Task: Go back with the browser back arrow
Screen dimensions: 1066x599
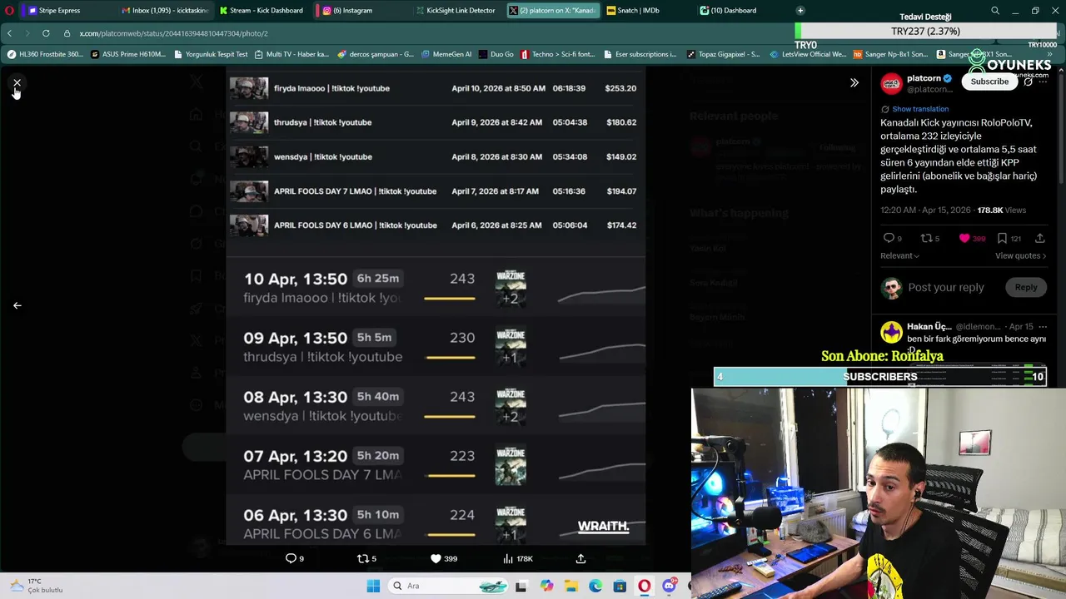Action: 9,33
